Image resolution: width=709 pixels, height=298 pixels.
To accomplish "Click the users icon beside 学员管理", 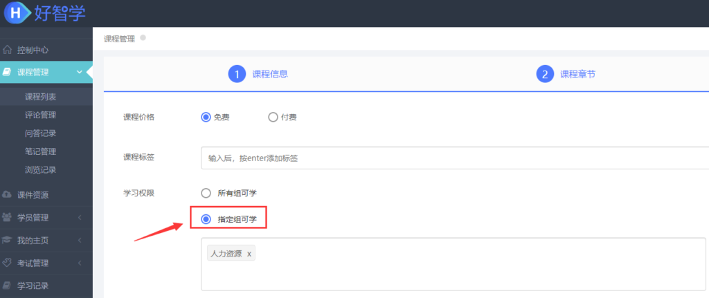I will (x=7, y=217).
